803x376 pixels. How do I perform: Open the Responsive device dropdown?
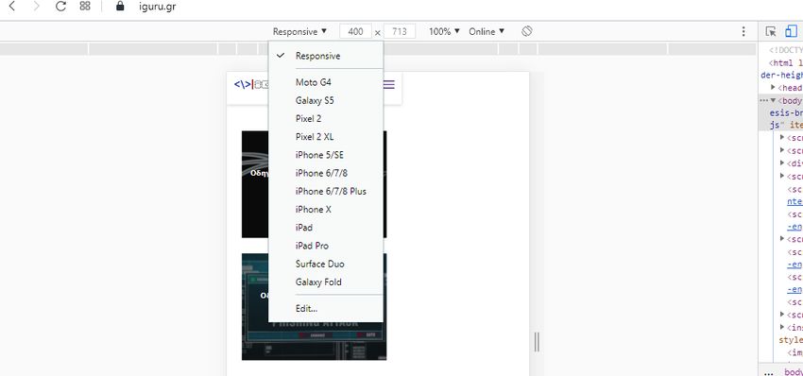tap(299, 32)
